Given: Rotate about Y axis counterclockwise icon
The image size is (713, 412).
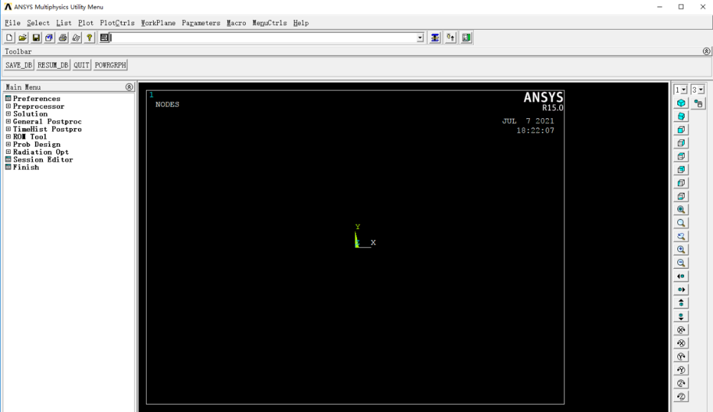Looking at the screenshot, I should tap(681, 370).
